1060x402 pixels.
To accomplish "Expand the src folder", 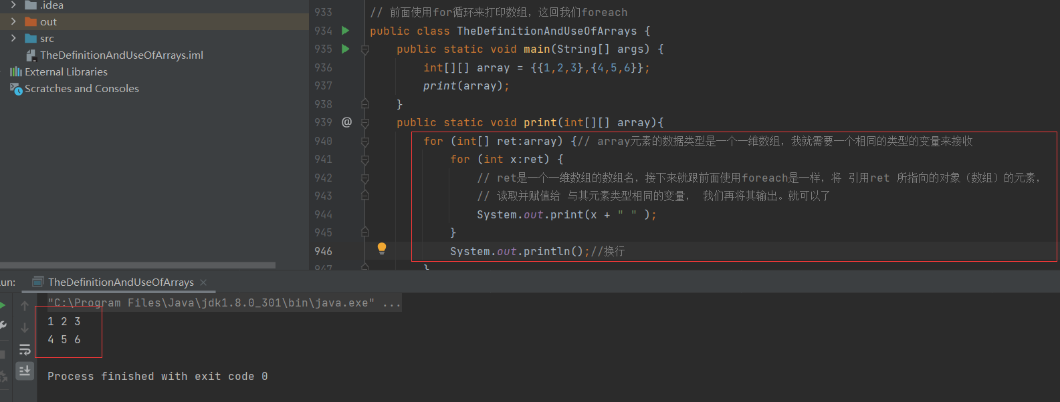I will click(x=13, y=38).
